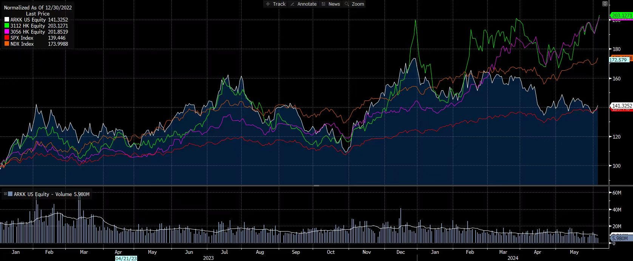Select the Annotate pencil tool

point(303,4)
